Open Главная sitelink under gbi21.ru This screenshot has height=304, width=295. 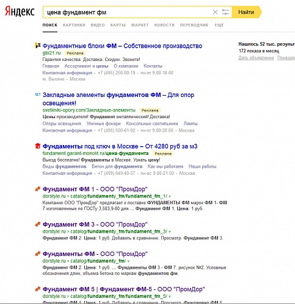pos(51,66)
